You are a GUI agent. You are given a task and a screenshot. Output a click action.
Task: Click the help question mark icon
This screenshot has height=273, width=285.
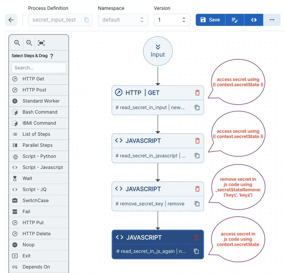[x=52, y=56]
